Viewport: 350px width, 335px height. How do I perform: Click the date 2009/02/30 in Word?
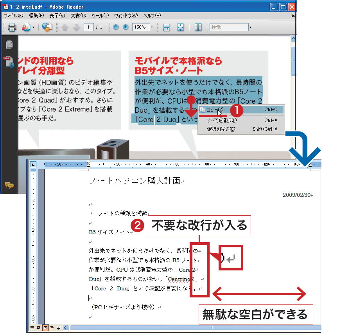297,195
